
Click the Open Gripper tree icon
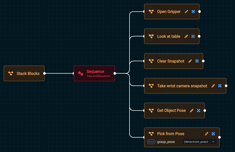151,12
